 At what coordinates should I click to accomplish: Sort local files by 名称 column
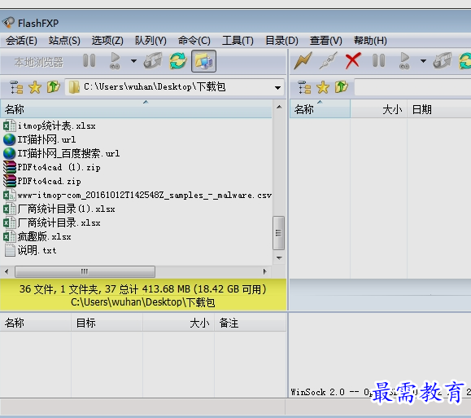(x=136, y=109)
